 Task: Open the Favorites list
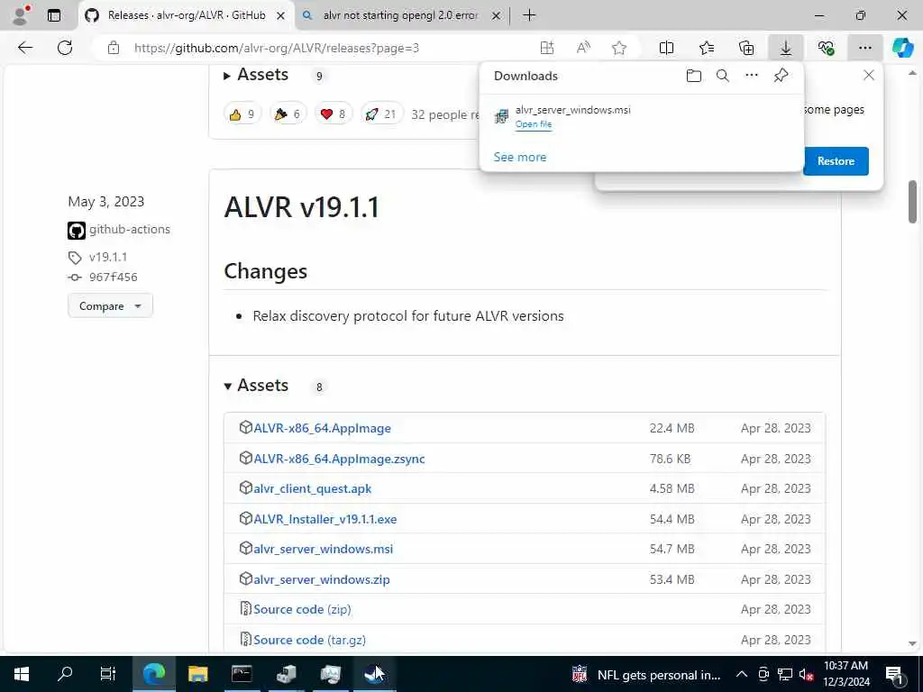[707, 49]
